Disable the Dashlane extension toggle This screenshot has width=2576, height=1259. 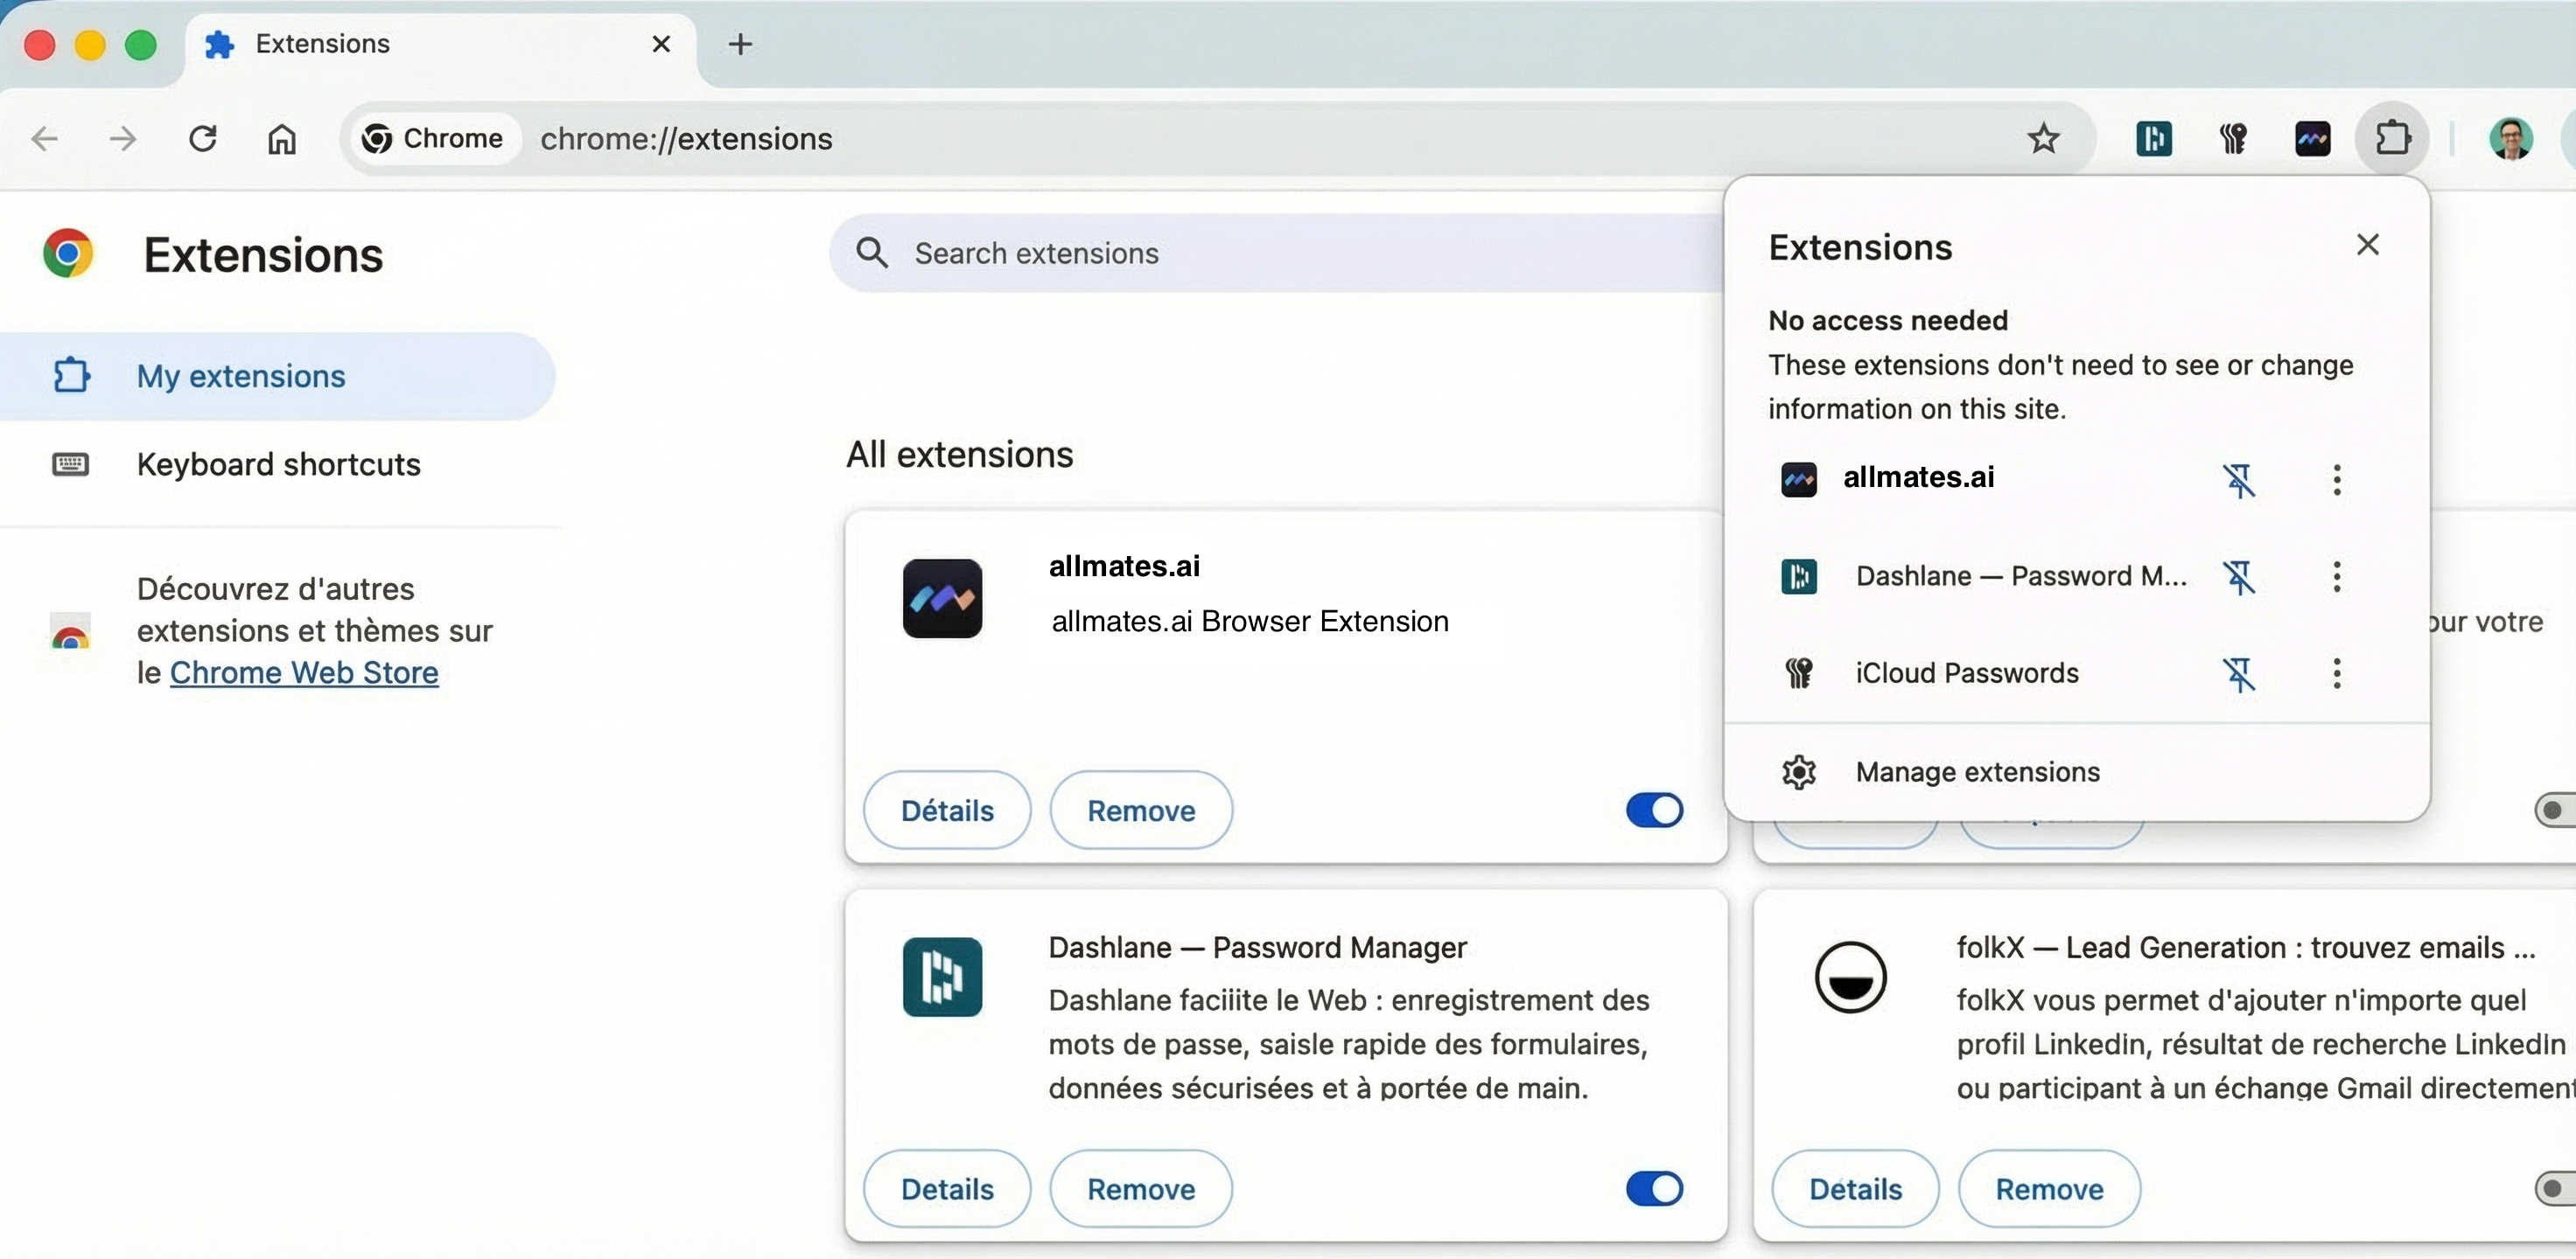(x=1654, y=1189)
